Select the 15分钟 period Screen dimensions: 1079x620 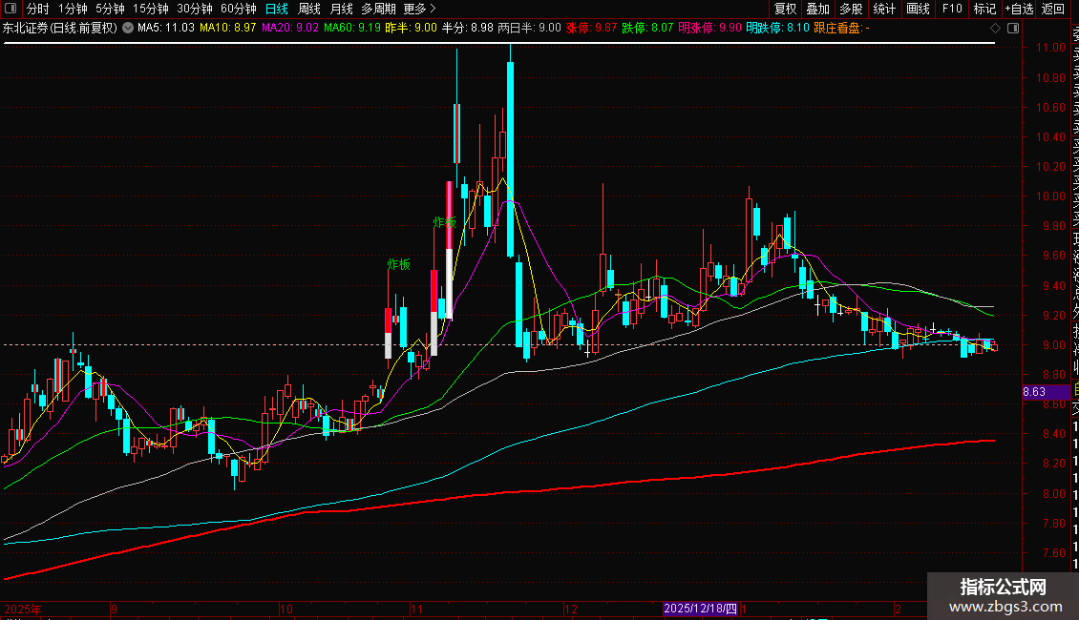[x=151, y=9]
